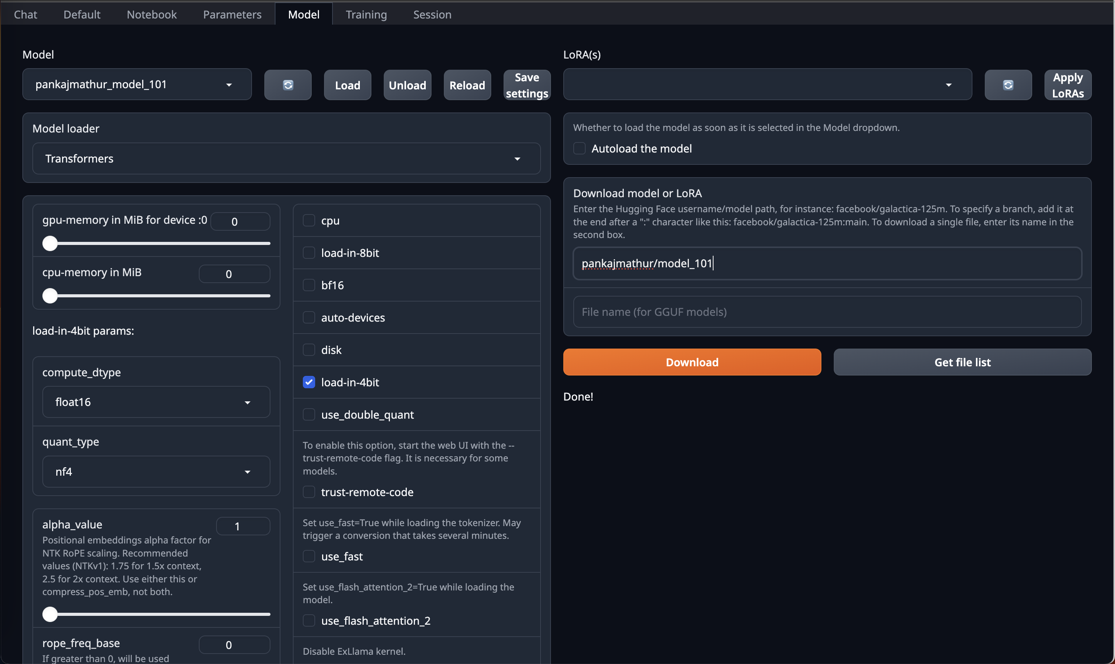The width and height of the screenshot is (1115, 664).
Task: Switch to the Training tab
Action: tap(365, 13)
